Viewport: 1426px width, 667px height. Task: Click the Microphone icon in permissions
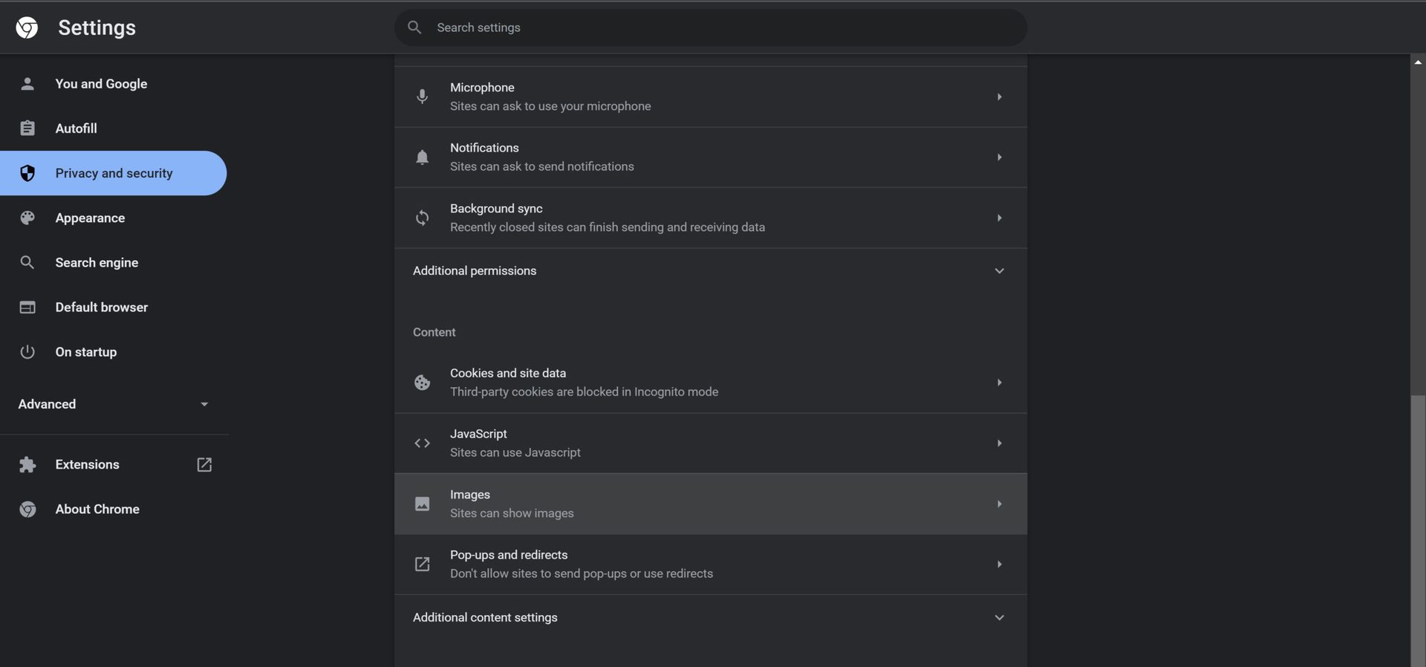point(422,97)
